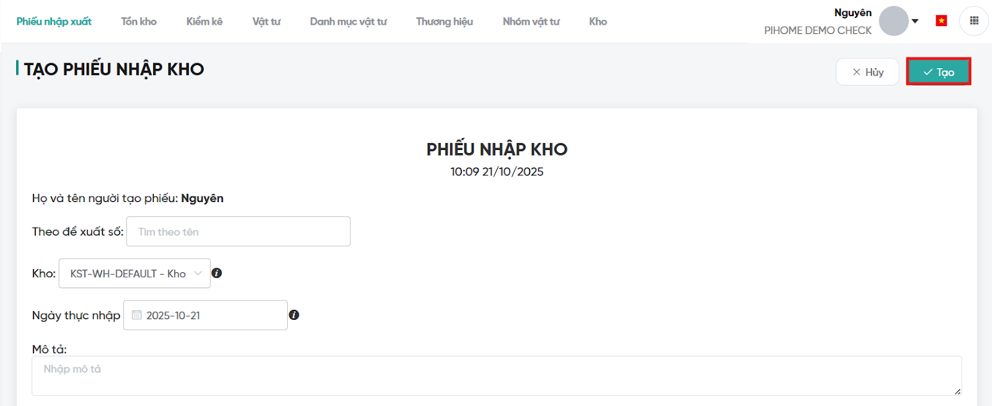Click info icon beside Ngày thực nhập
Image resolution: width=992 pixels, height=406 pixels.
coord(294,315)
